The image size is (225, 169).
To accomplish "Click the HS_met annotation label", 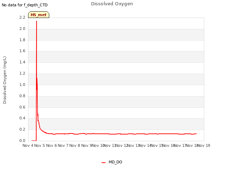I will (39, 15).
